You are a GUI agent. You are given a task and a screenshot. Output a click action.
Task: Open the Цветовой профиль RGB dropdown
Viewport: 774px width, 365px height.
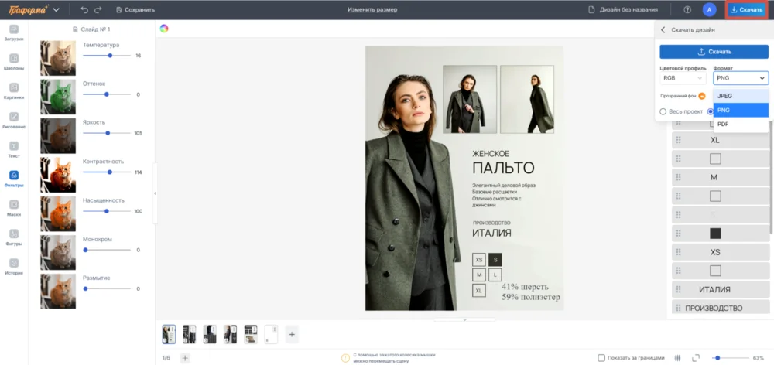(x=683, y=77)
